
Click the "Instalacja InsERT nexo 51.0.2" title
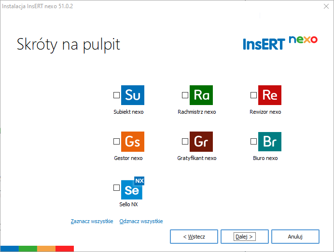38,6
